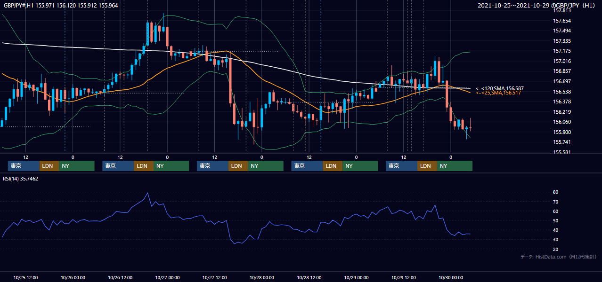Image resolution: width=602 pixels, height=282 pixels.
Task: Click the 10/26 00:00 date label
Action: (73, 277)
